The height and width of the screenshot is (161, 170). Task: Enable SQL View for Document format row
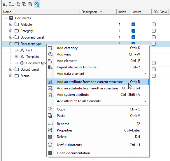[154, 37]
